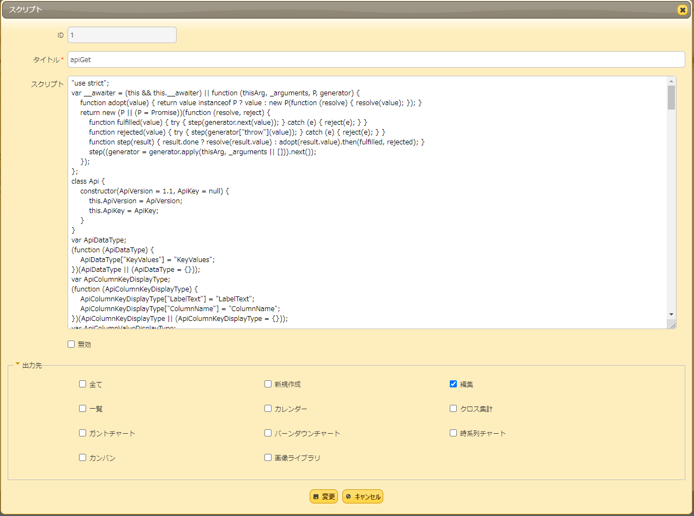
Task: Enable the バーンダウンチャート output
Action: click(268, 433)
